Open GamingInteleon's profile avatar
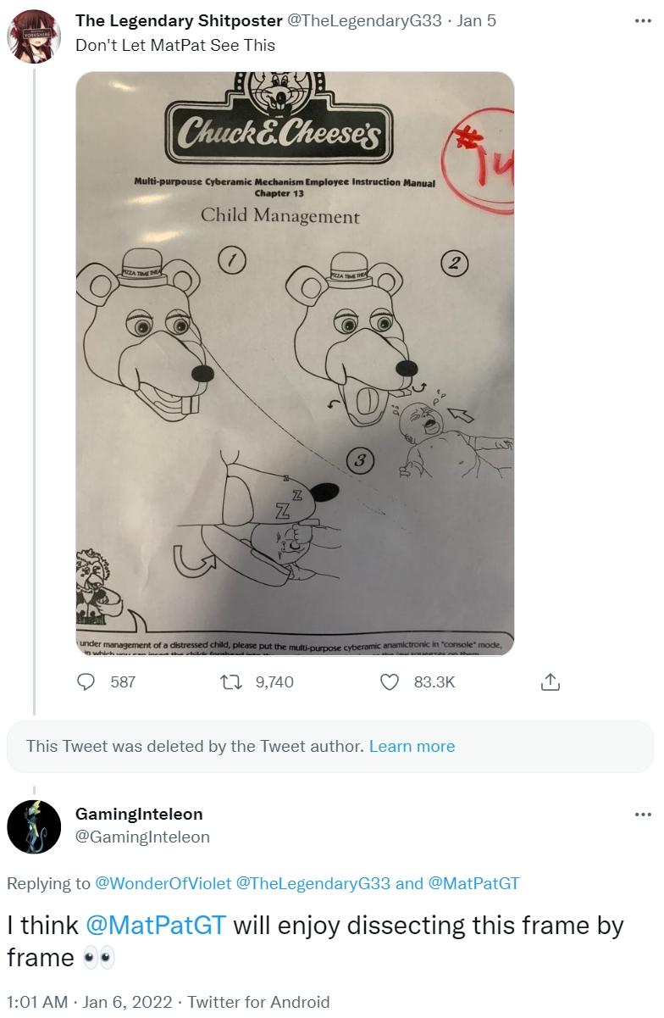 [x=34, y=826]
